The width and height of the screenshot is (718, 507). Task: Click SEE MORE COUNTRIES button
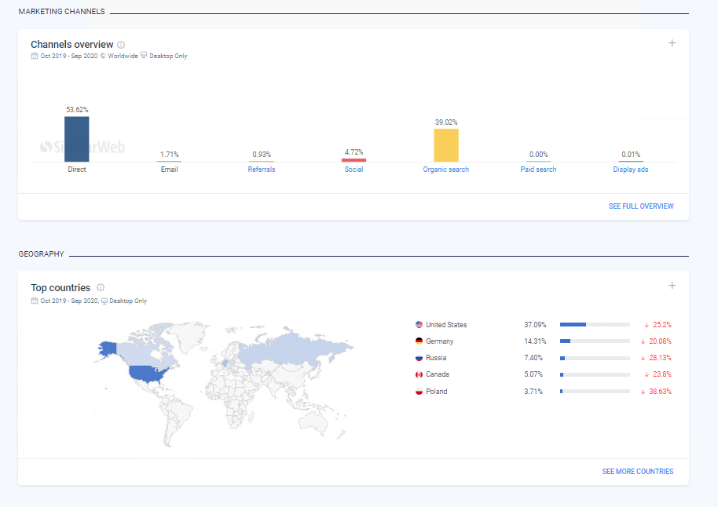click(637, 472)
